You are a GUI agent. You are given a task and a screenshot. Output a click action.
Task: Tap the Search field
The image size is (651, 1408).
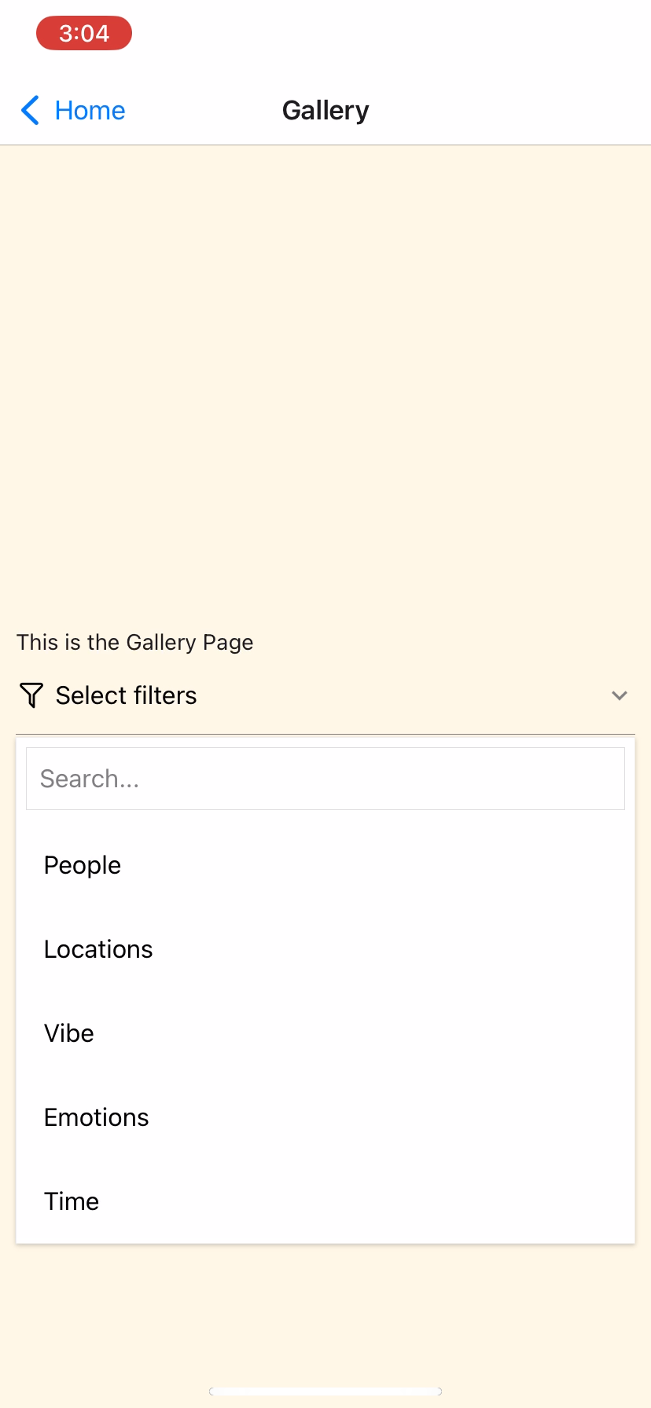[325, 778]
